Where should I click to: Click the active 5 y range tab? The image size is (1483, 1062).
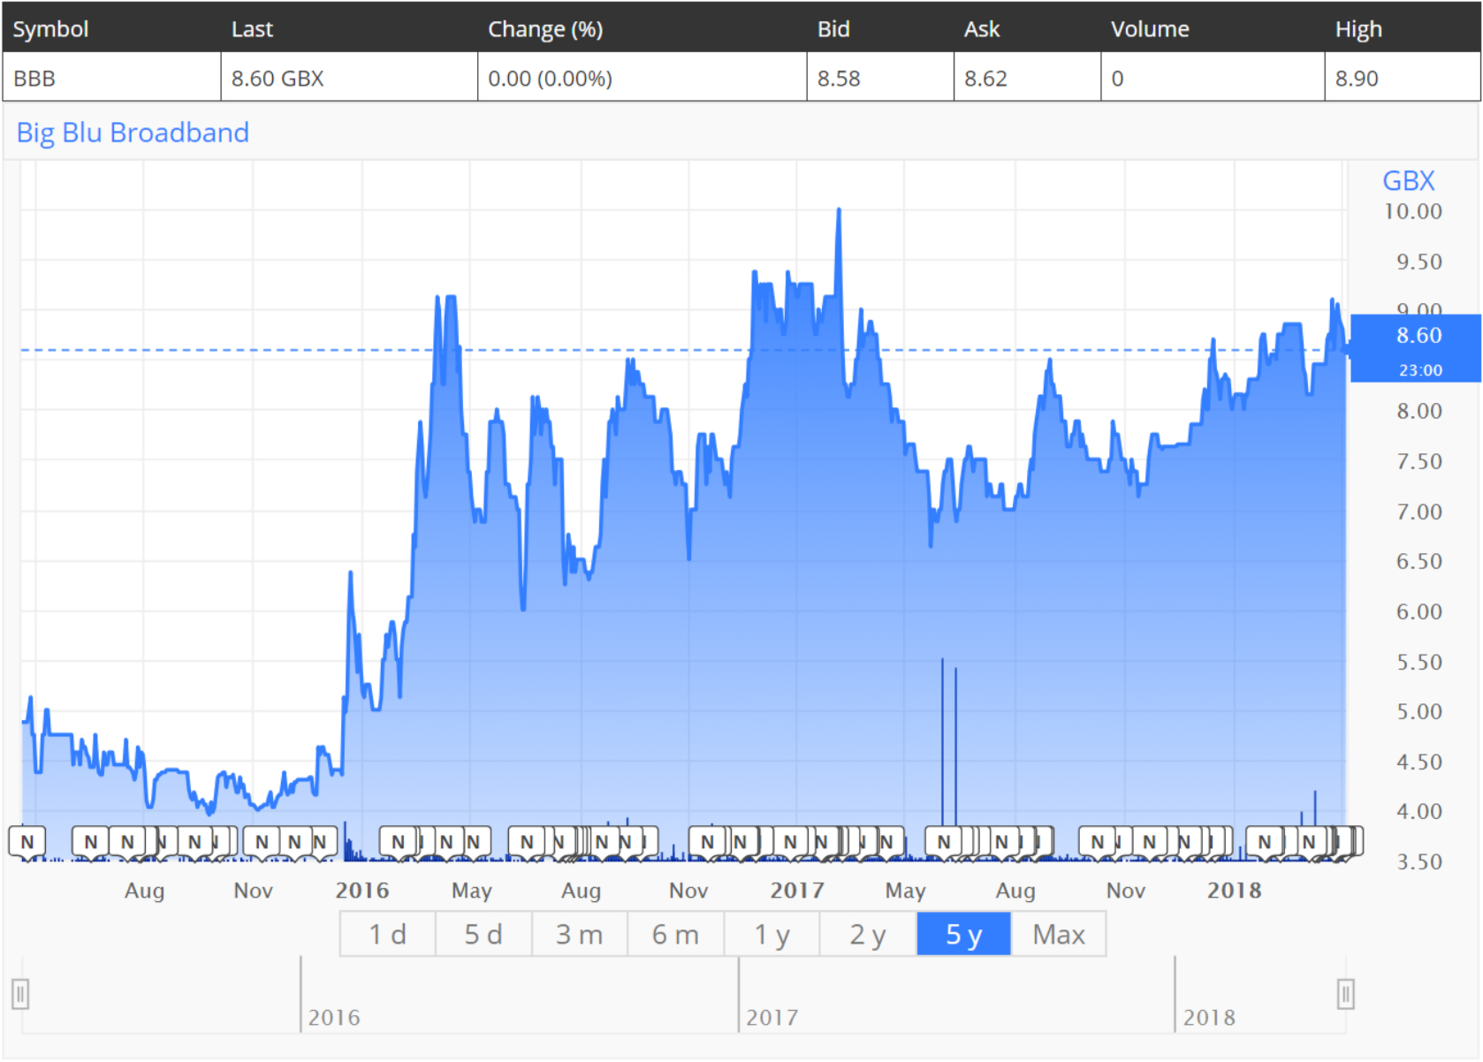point(963,934)
